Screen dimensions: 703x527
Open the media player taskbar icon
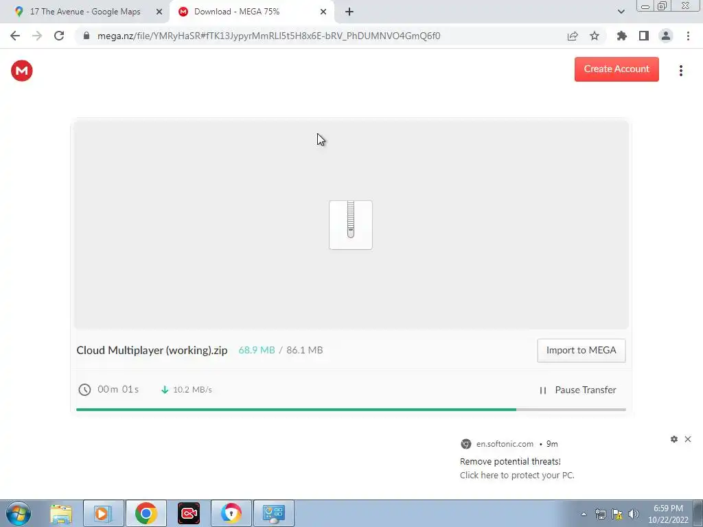coord(103,513)
